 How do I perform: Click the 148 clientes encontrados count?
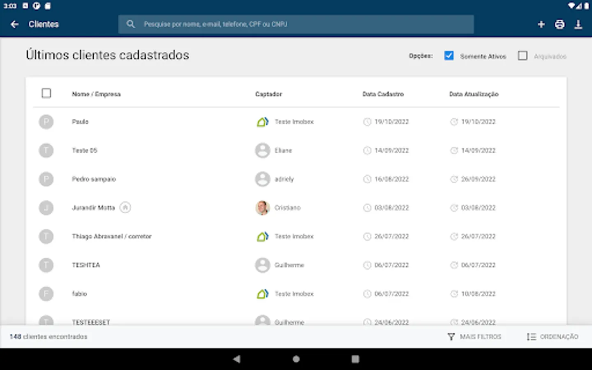49,337
